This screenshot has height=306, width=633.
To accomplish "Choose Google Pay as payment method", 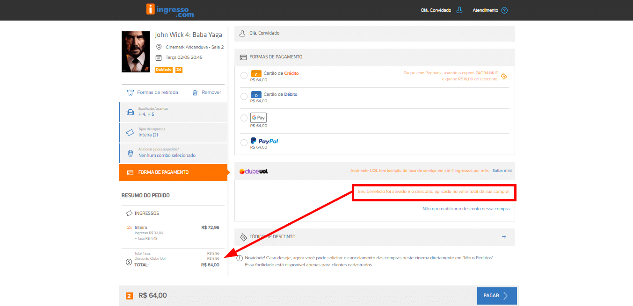I will (x=244, y=118).
